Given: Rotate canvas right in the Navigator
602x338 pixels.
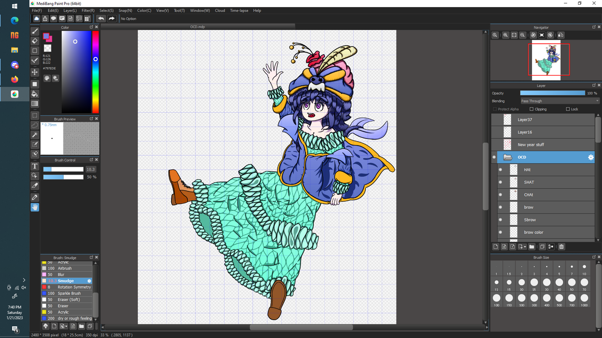Looking at the screenshot, I should point(550,35).
